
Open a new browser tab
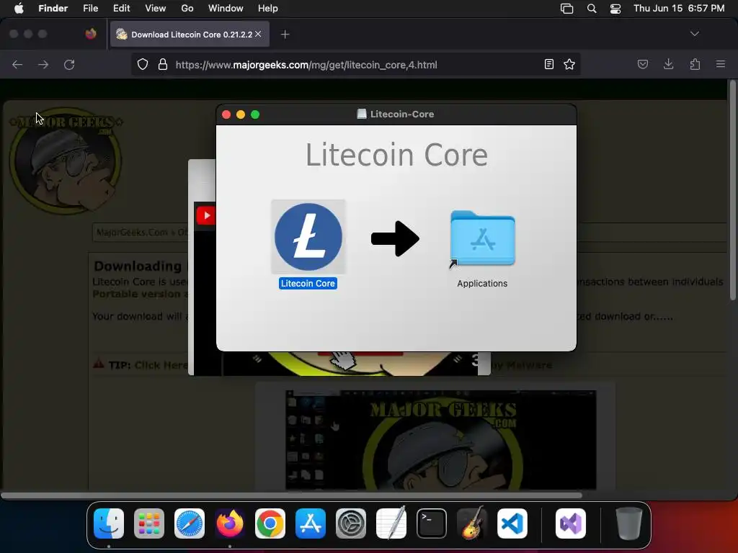point(285,35)
